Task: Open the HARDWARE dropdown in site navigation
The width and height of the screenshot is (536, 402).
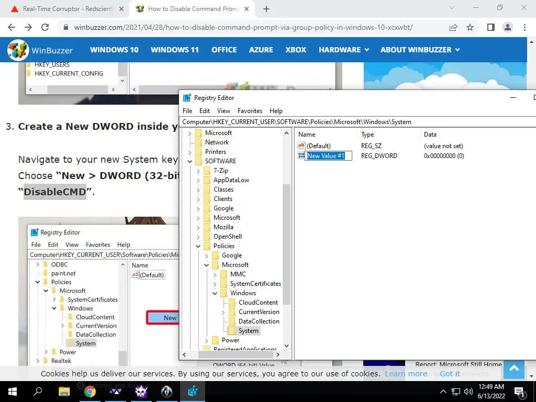Action: pos(344,50)
